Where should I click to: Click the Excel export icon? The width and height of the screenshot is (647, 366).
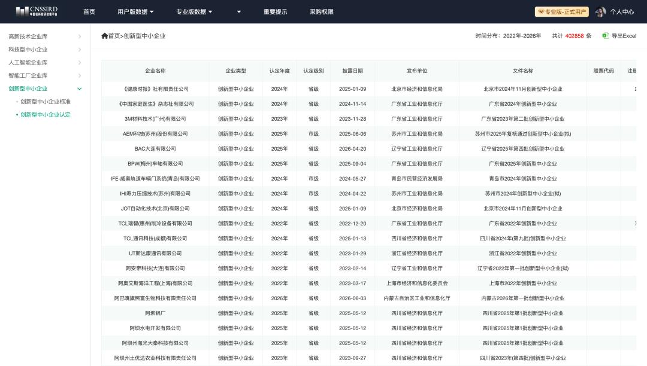[x=605, y=36]
